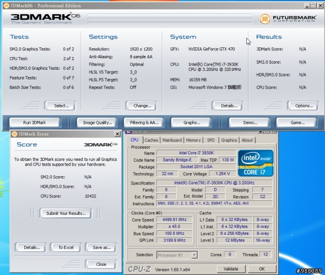
Task: Open the About tab in CPU-Z
Action: [x=247, y=140]
